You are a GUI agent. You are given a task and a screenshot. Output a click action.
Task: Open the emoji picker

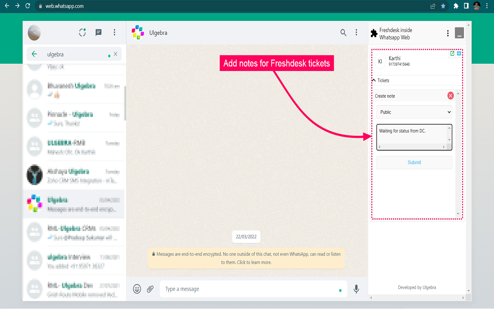pyautogui.click(x=137, y=289)
